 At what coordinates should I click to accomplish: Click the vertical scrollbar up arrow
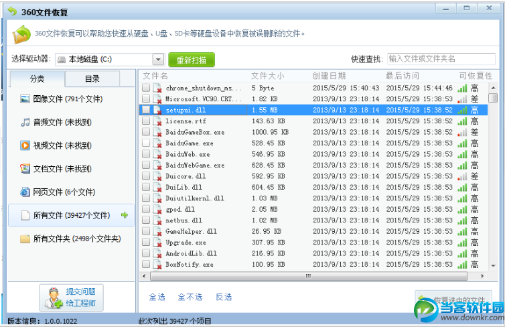click(x=493, y=88)
